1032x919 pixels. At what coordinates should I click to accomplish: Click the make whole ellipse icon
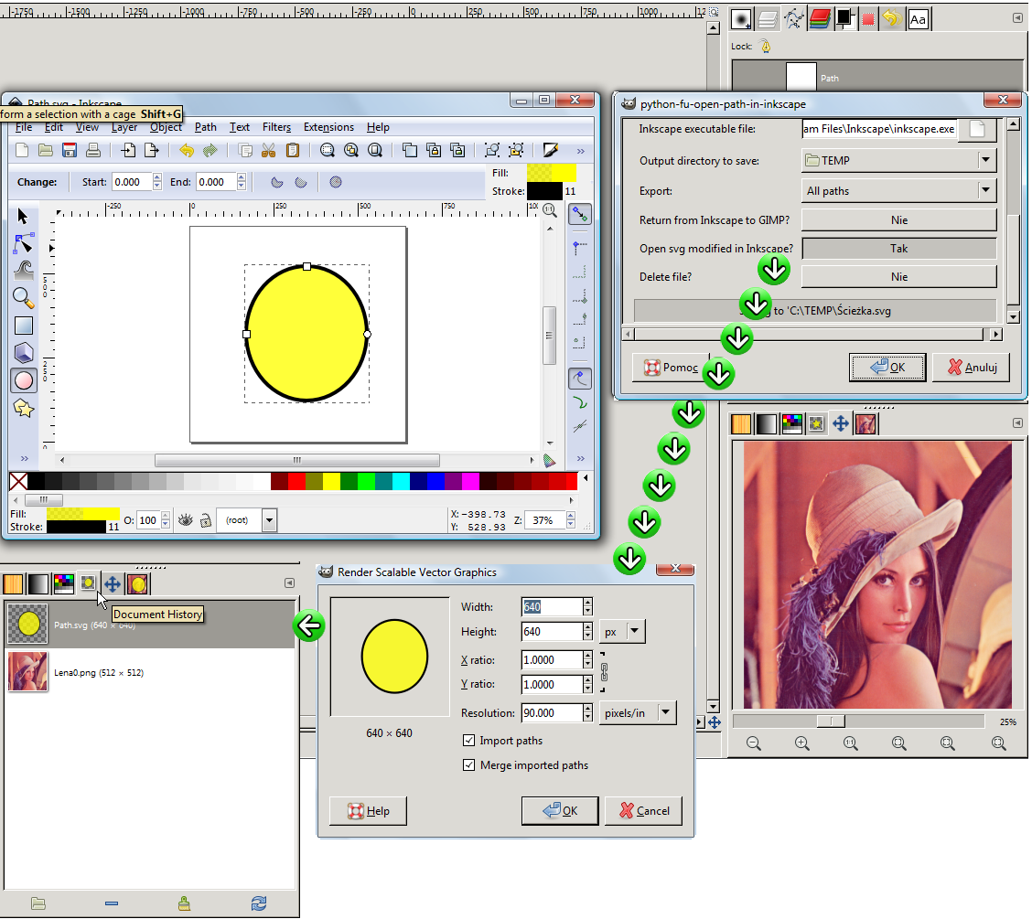click(x=336, y=182)
